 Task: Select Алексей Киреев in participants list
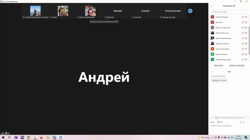(229, 17)
